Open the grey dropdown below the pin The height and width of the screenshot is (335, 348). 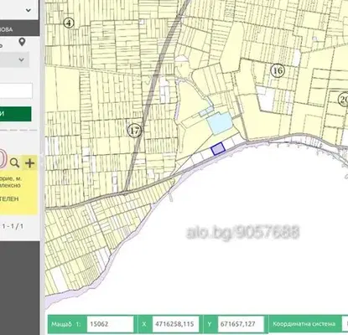click(x=14, y=59)
